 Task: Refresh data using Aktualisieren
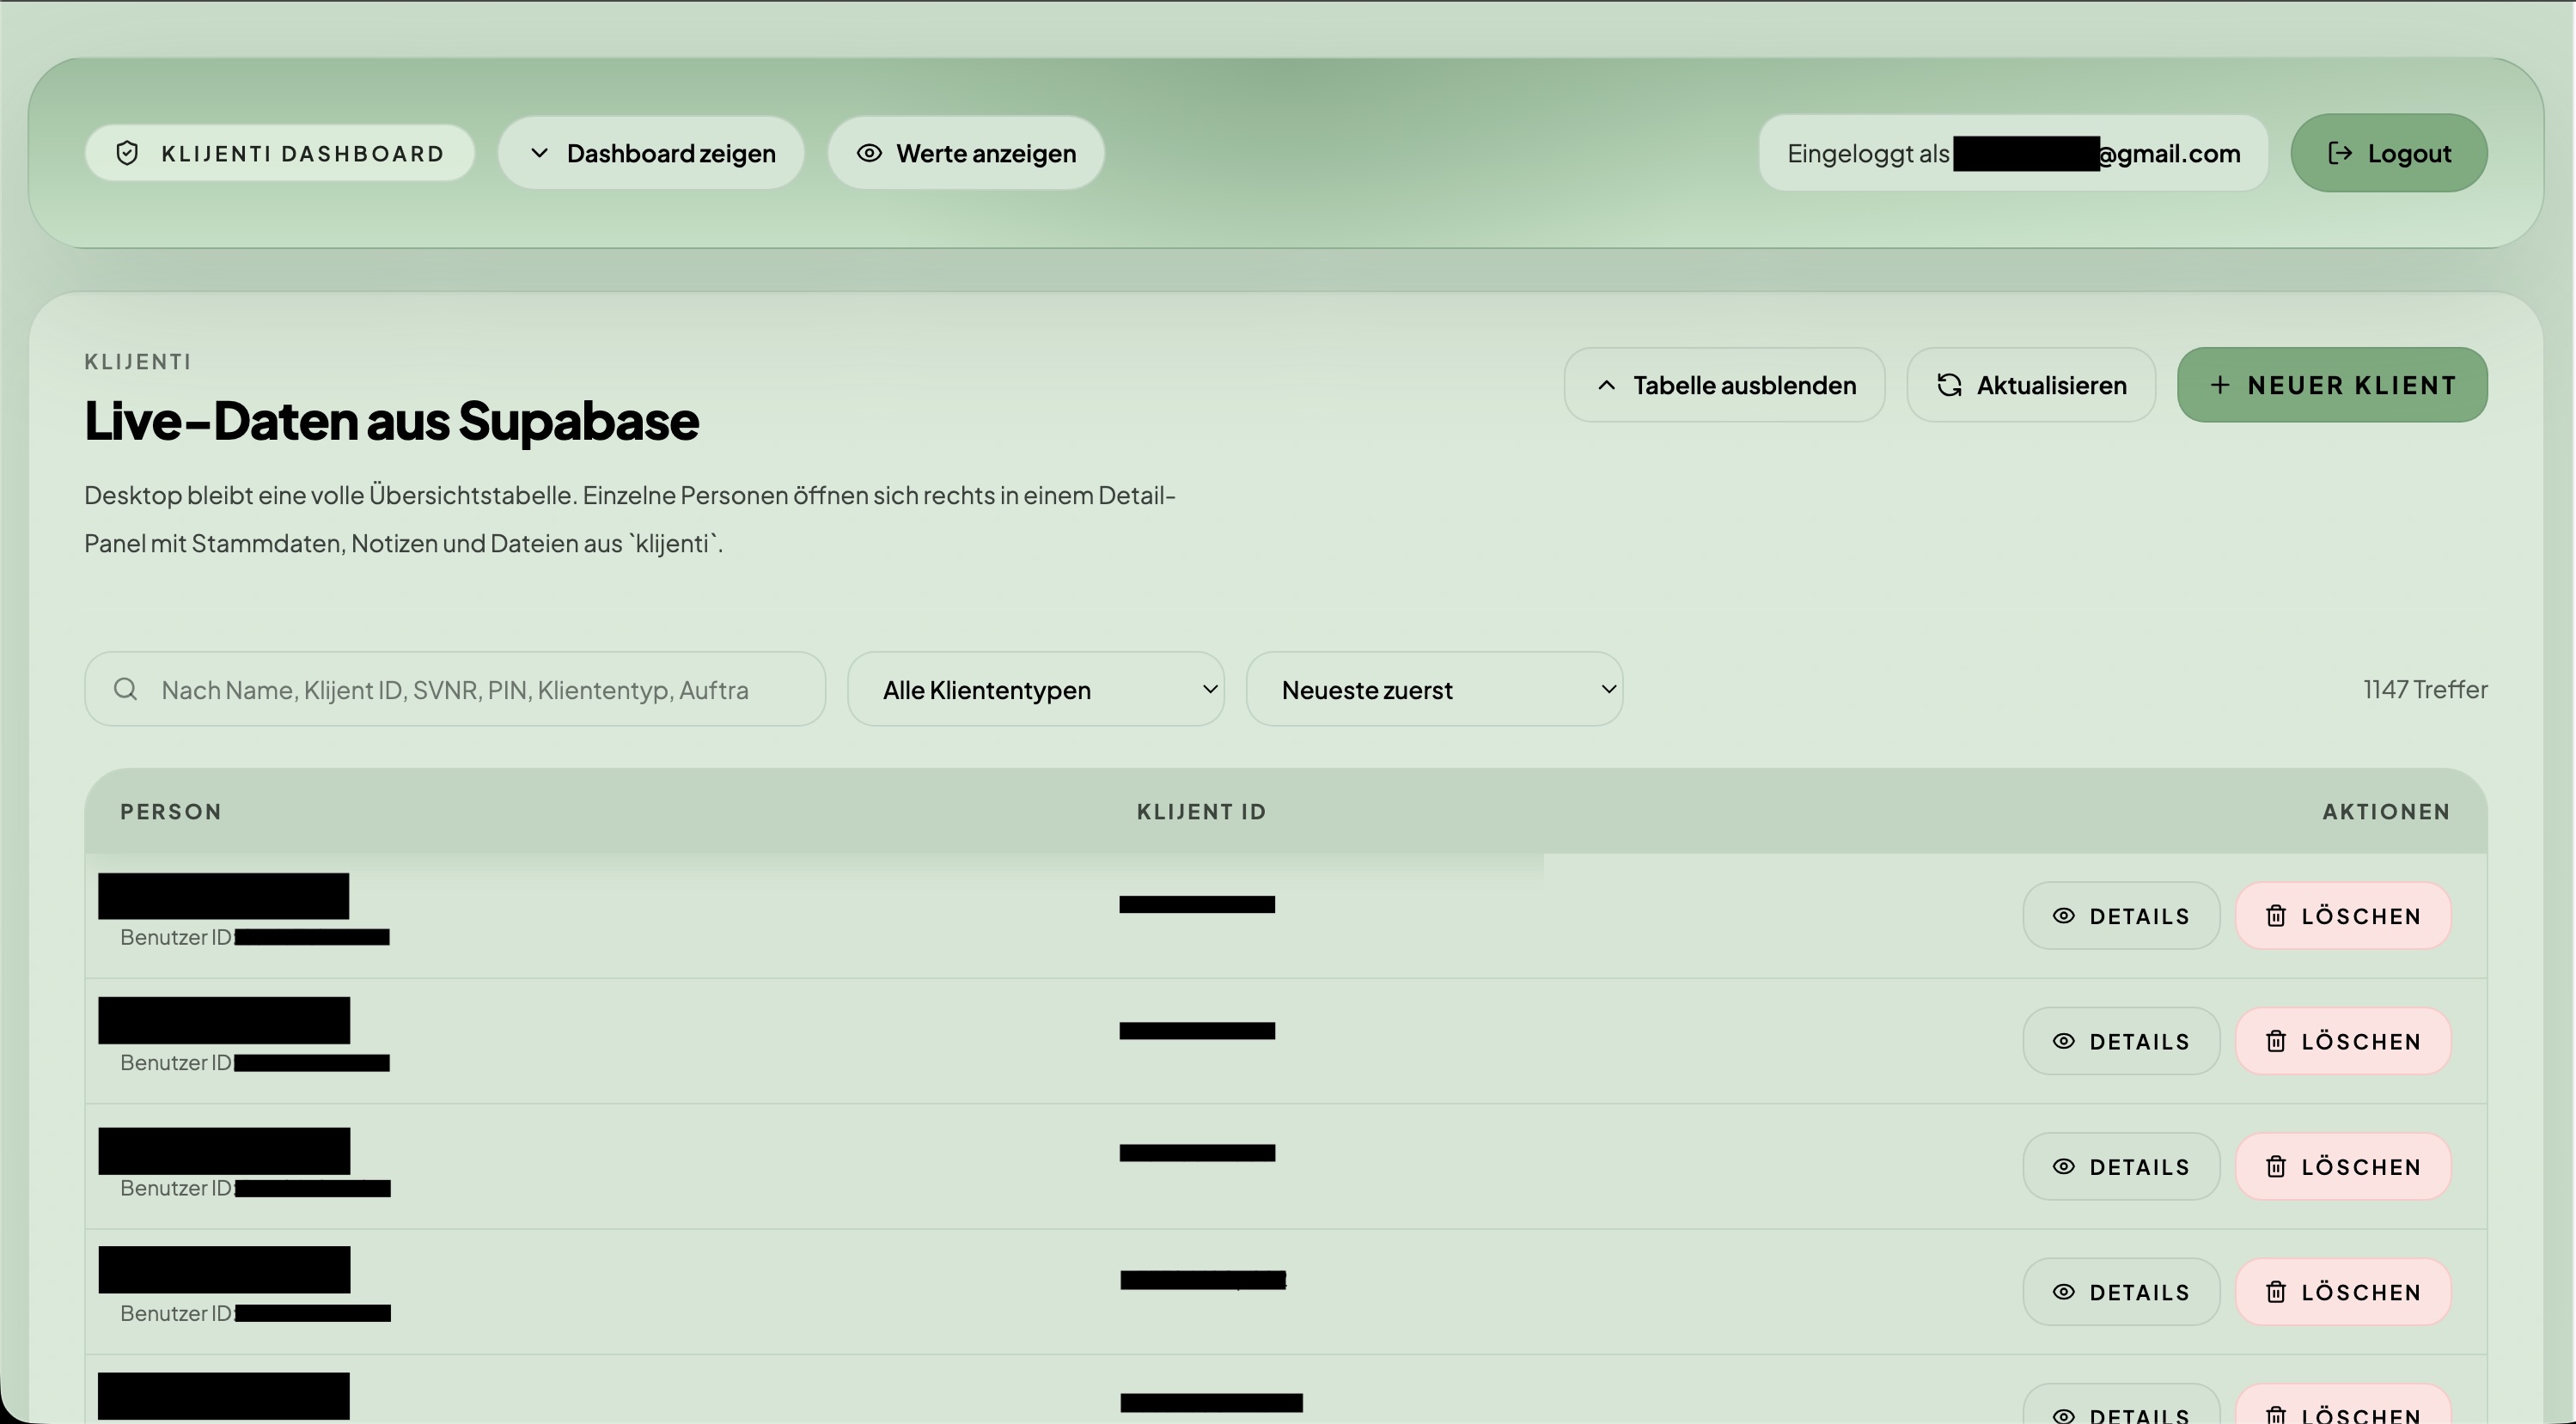click(2031, 385)
